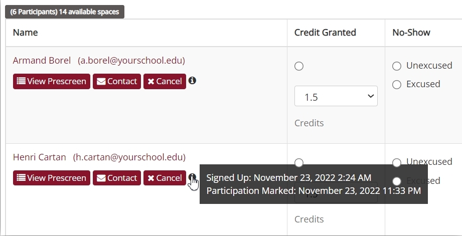Open Armand Borel's name link
Image resolution: width=462 pixels, height=236 pixels.
42,60
